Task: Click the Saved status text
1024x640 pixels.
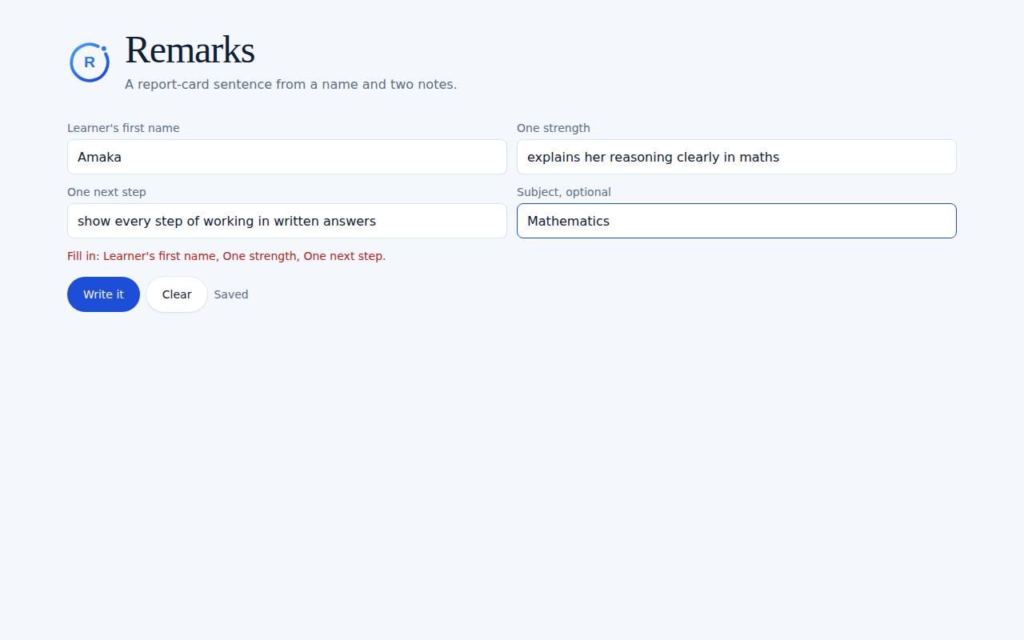Action: coord(231,294)
